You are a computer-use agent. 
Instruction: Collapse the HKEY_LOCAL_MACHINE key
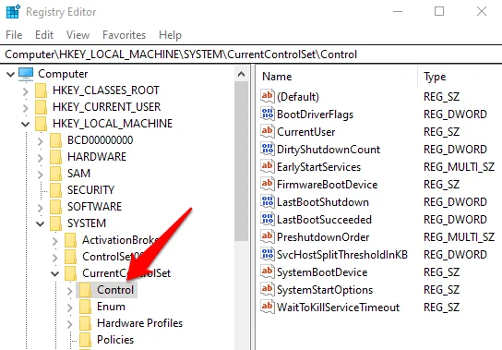[x=26, y=124]
